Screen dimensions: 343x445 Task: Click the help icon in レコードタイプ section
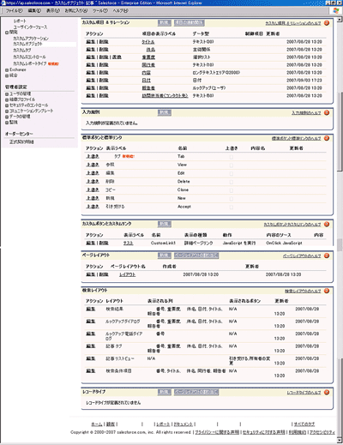point(327,393)
